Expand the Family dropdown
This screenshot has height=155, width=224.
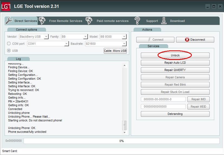click(85, 37)
